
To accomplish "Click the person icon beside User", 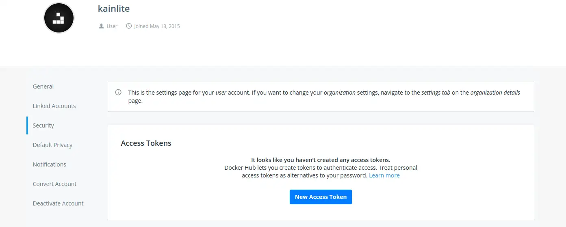I will [101, 26].
